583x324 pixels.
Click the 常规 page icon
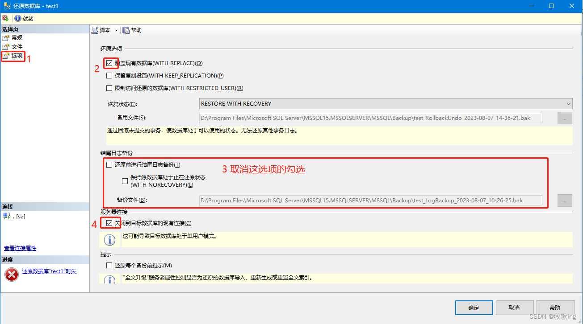coord(6,38)
